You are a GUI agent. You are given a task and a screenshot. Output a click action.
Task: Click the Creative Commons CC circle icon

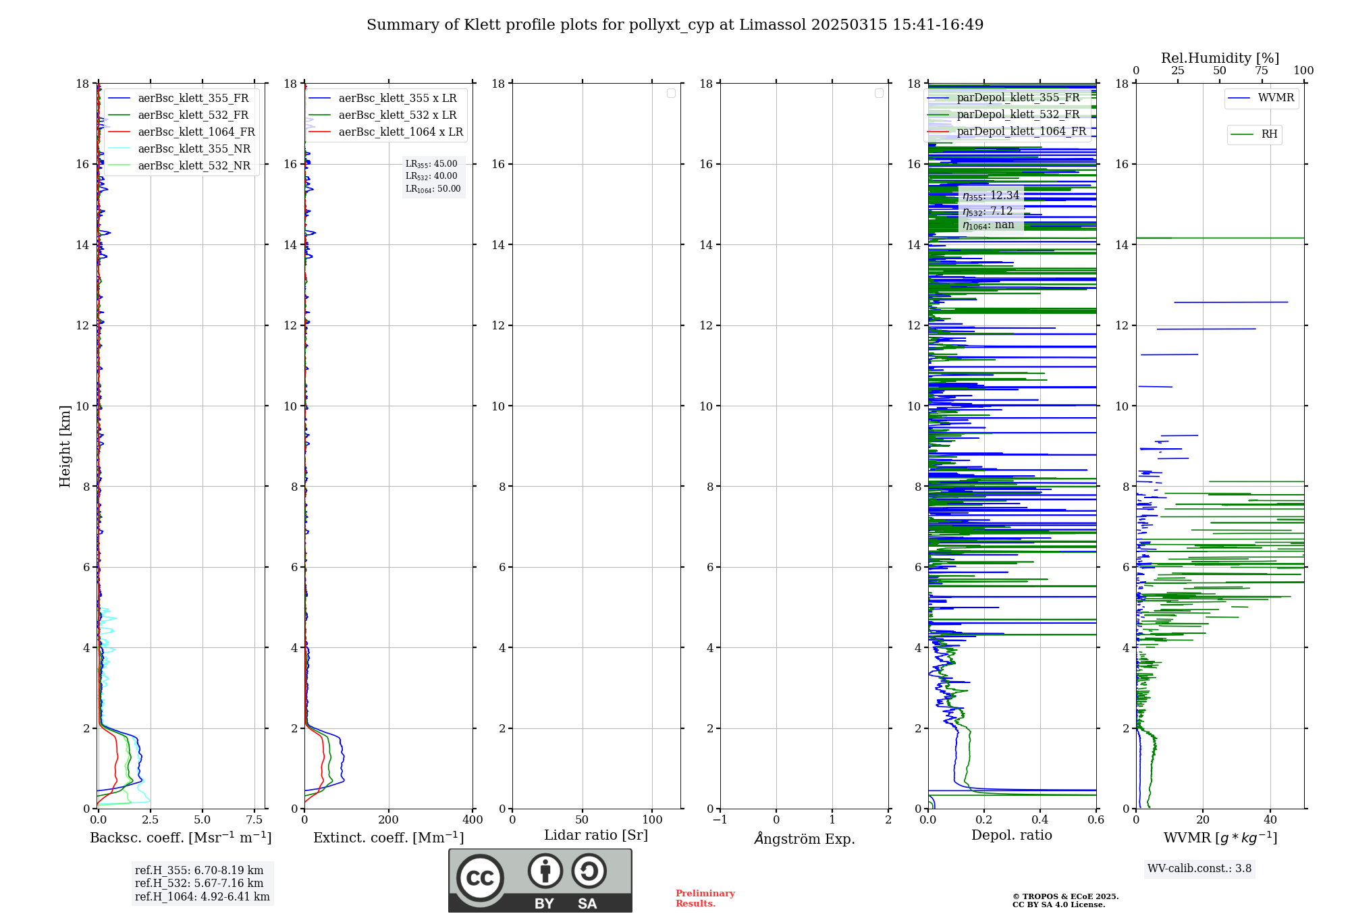480,878
